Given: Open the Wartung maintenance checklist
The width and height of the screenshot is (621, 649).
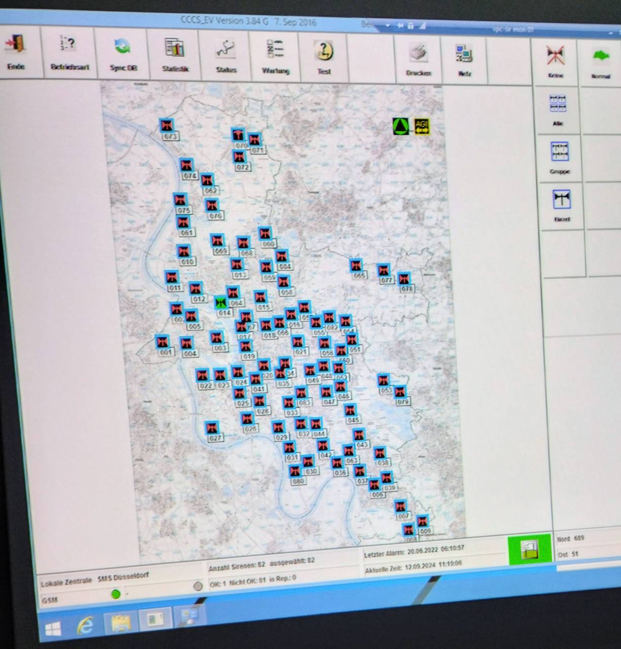Looking at the screenshot, I should pos(275,51).
